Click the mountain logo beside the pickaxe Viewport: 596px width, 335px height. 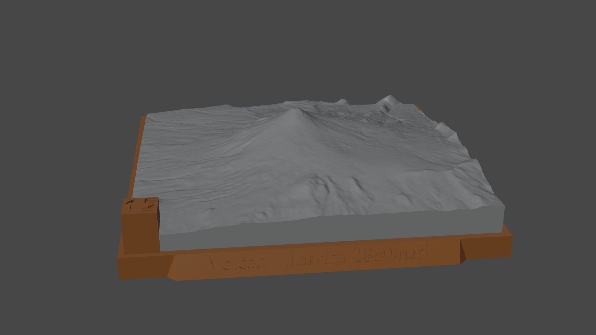(x=149, y=205)
